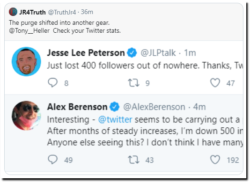Open the @twitter mention link

click(x=115, y=119)
